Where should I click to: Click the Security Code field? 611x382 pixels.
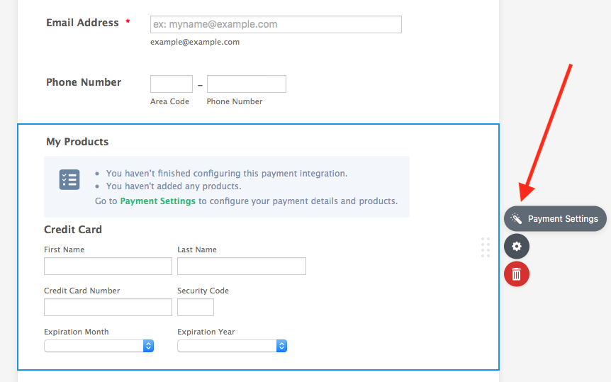pos(195,307)
